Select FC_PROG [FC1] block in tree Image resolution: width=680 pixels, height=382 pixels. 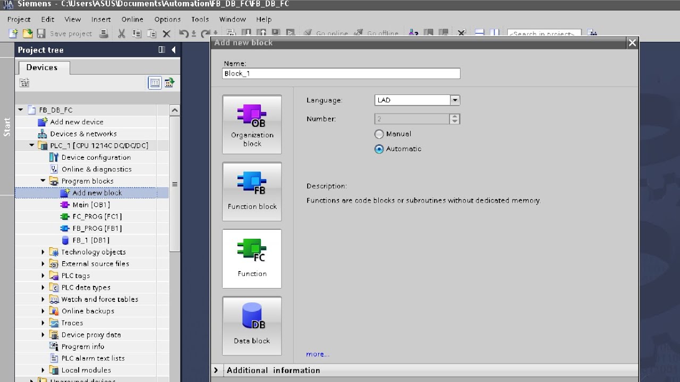coord(97,216)
